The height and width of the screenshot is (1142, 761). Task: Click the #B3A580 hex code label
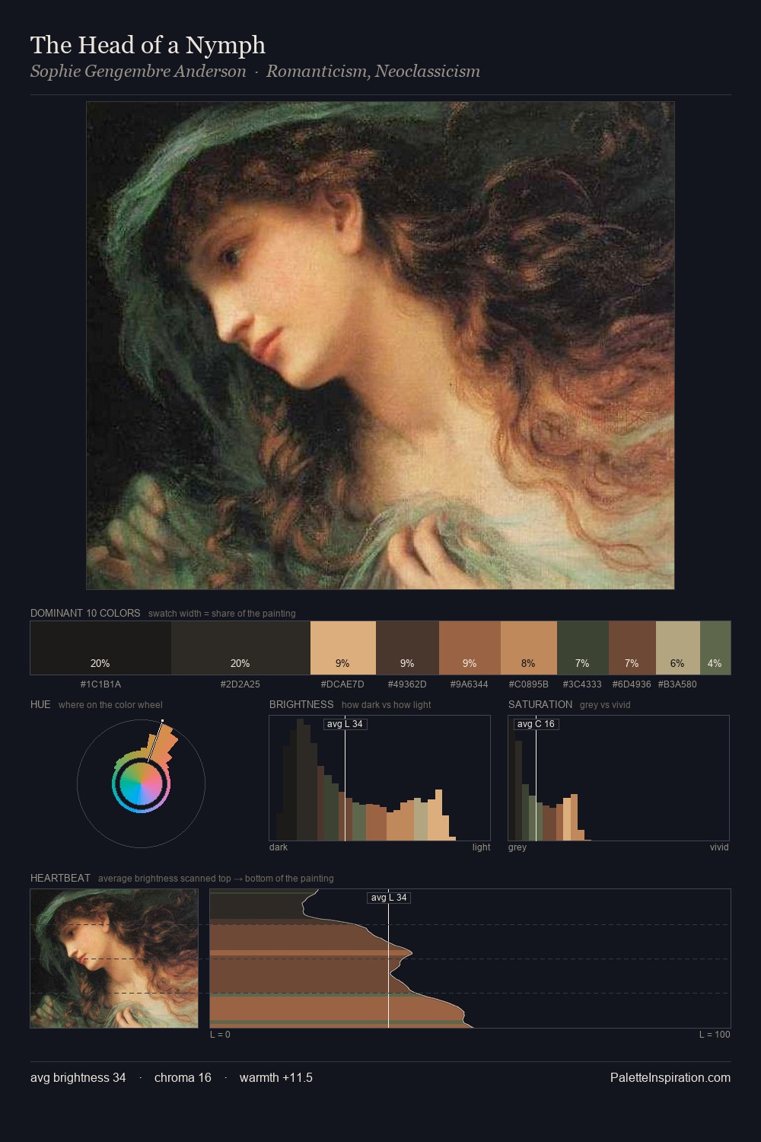click(677, 684)
